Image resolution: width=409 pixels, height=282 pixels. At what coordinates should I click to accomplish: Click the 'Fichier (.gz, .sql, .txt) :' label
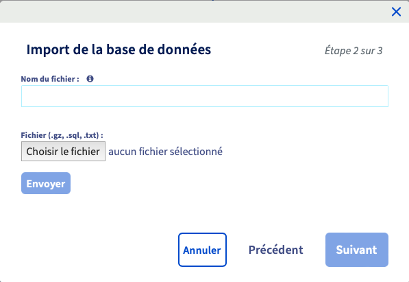pyautogui.click(x=62, y=135)
